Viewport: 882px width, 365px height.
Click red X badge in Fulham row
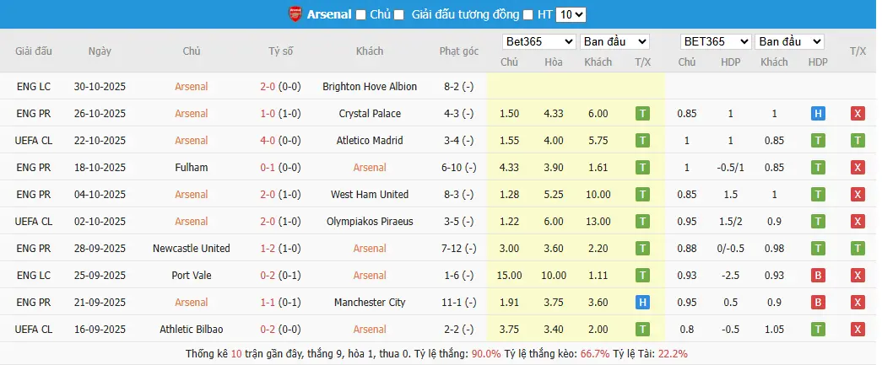coord(858,168)
